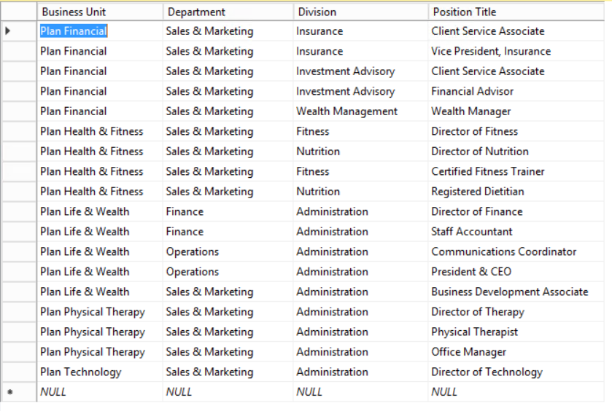Image resolution: width=612 pixels, height=411 pixels.
Task: Click the Business Development Associate cell
Action: 509,292
